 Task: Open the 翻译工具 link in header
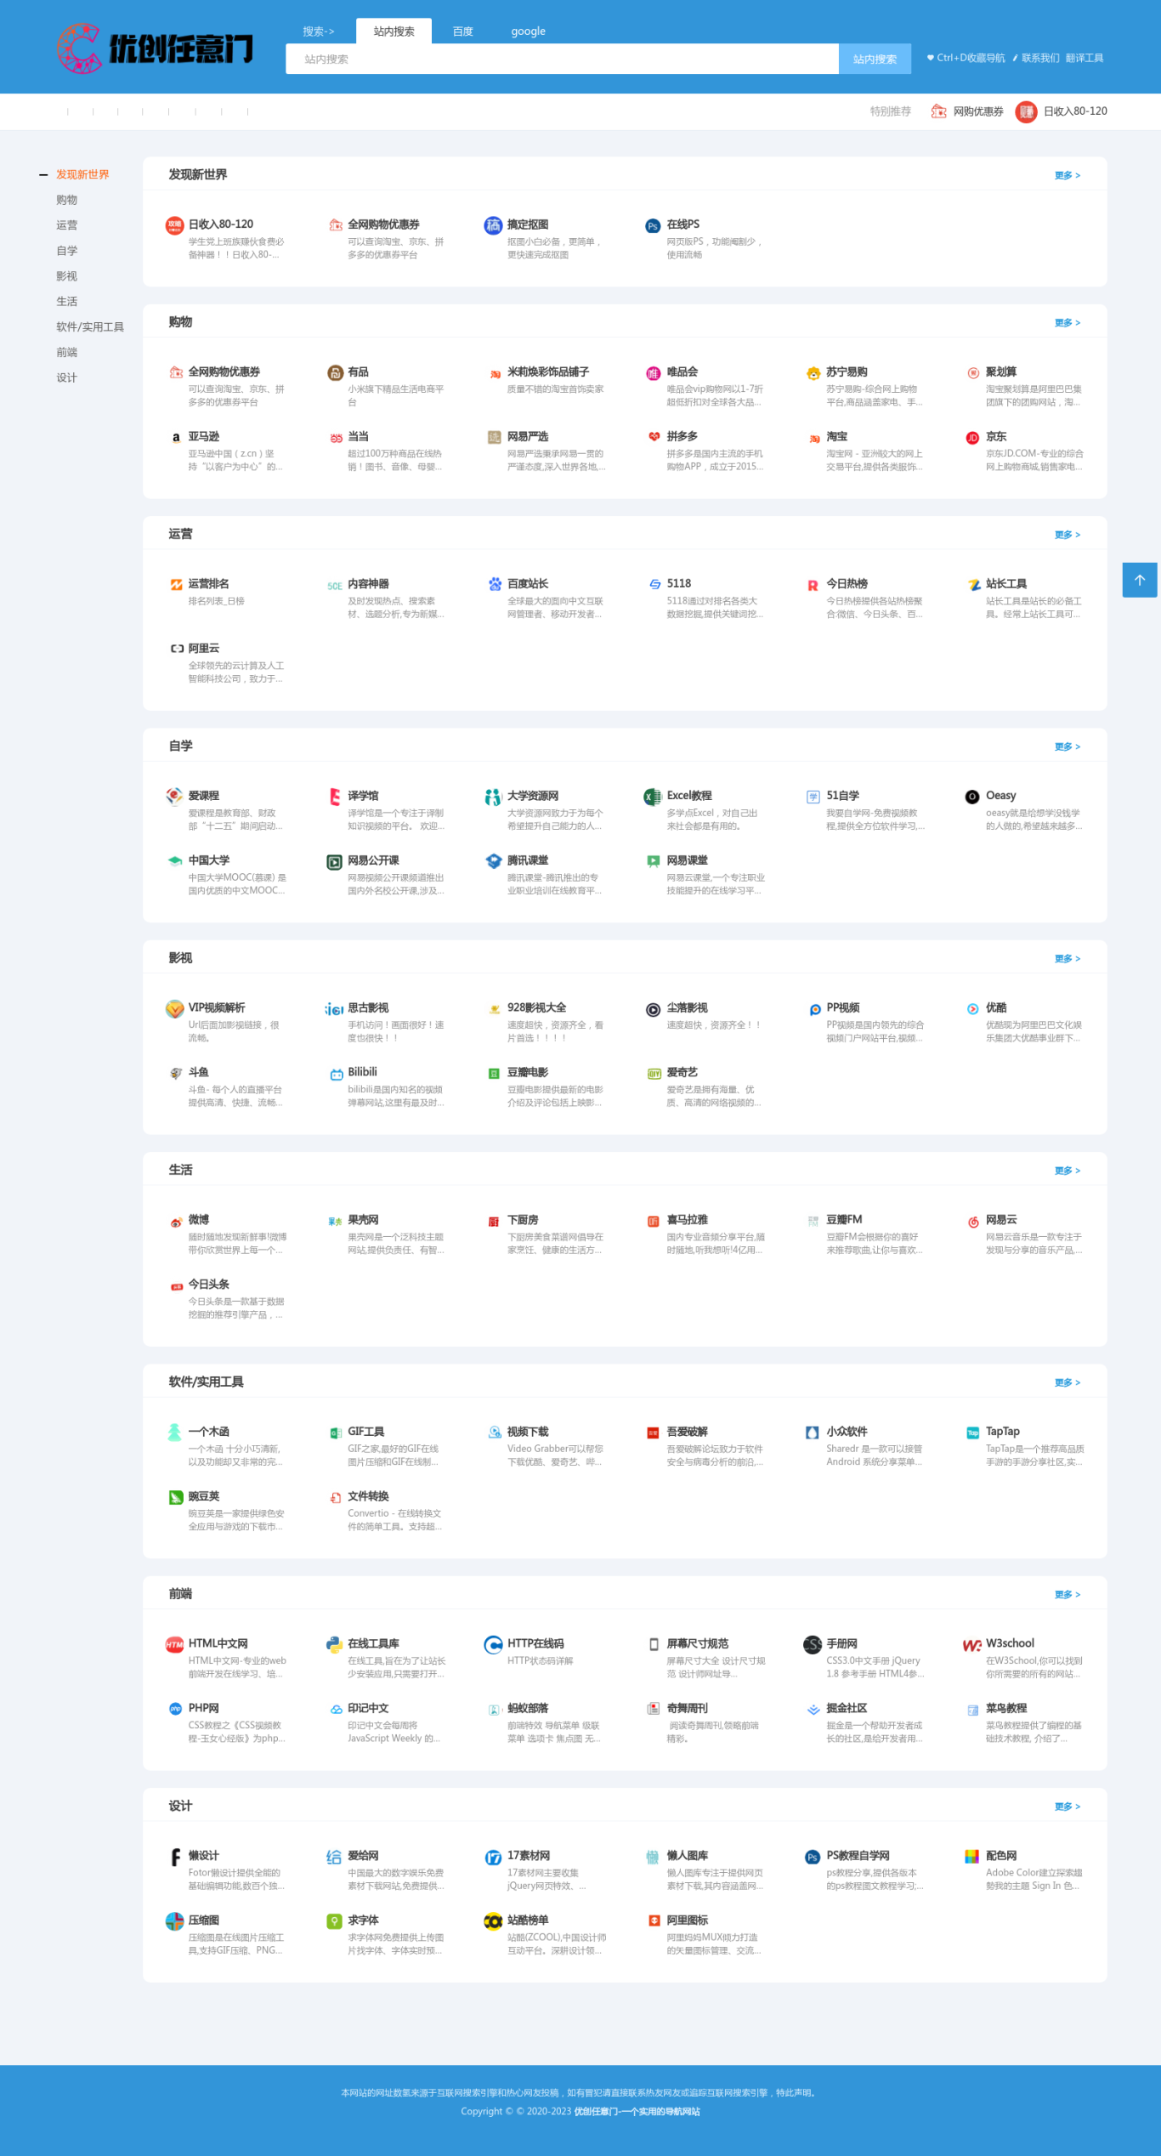click(1085, 58)
